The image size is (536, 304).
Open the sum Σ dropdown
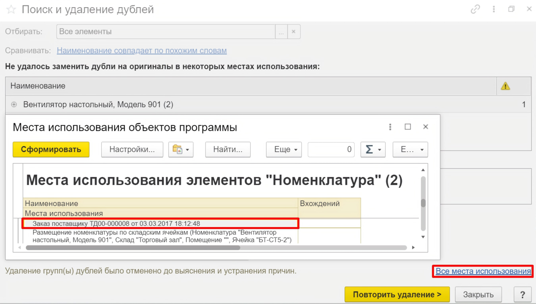point(373,150)
